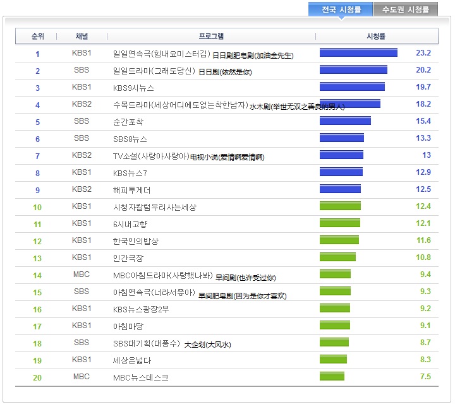Image resolution: width=455 pixels, height=407 pixels.
Task: Click the 7.5 rating value
Action: tap(425, 377)
